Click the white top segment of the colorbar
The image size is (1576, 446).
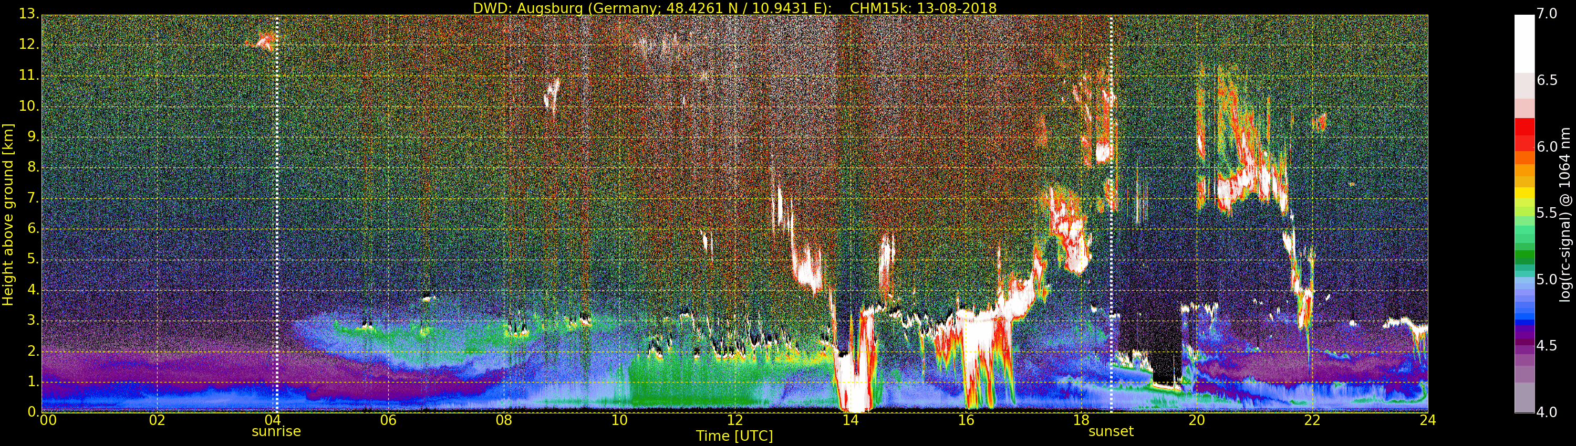(x=1524, y=44)
